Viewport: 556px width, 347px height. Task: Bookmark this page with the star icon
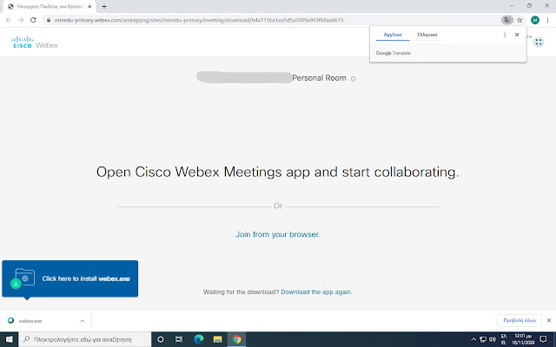tap(520, 20)
